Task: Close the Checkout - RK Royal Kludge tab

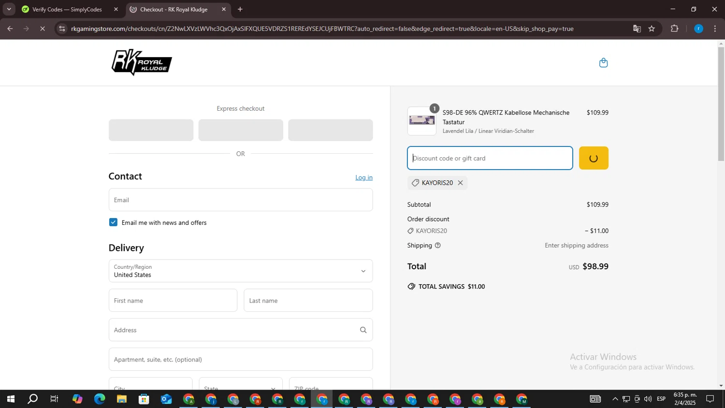Action: point(224,9)
